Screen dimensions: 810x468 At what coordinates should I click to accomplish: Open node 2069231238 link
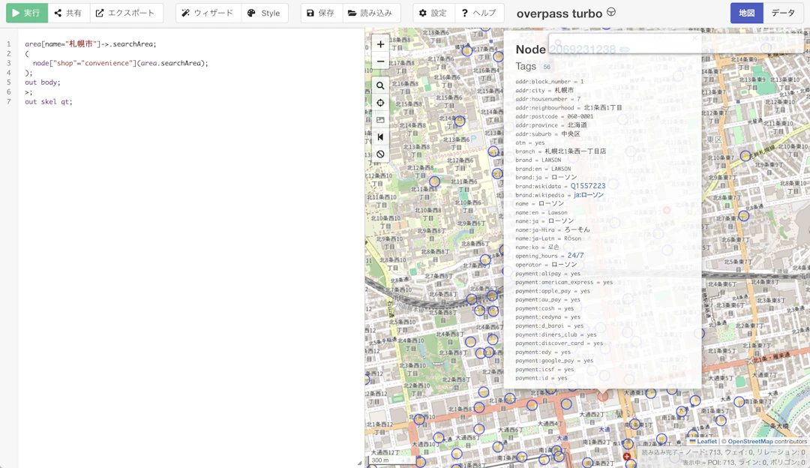tap(582, 49)
